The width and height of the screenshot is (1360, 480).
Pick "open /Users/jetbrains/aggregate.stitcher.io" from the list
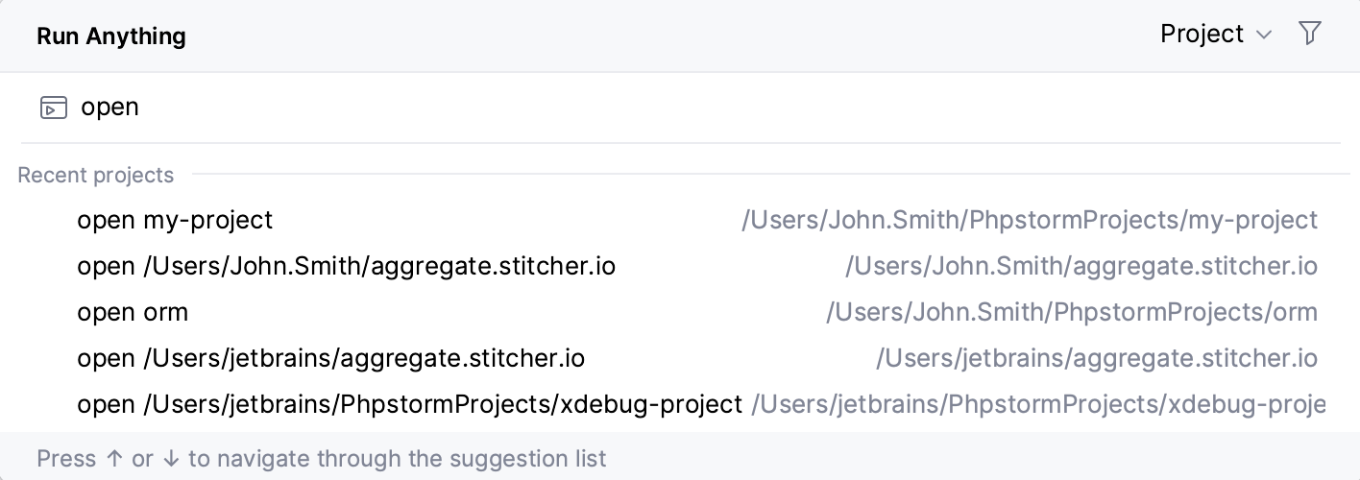pyautogui.click(x=330, y=358)
